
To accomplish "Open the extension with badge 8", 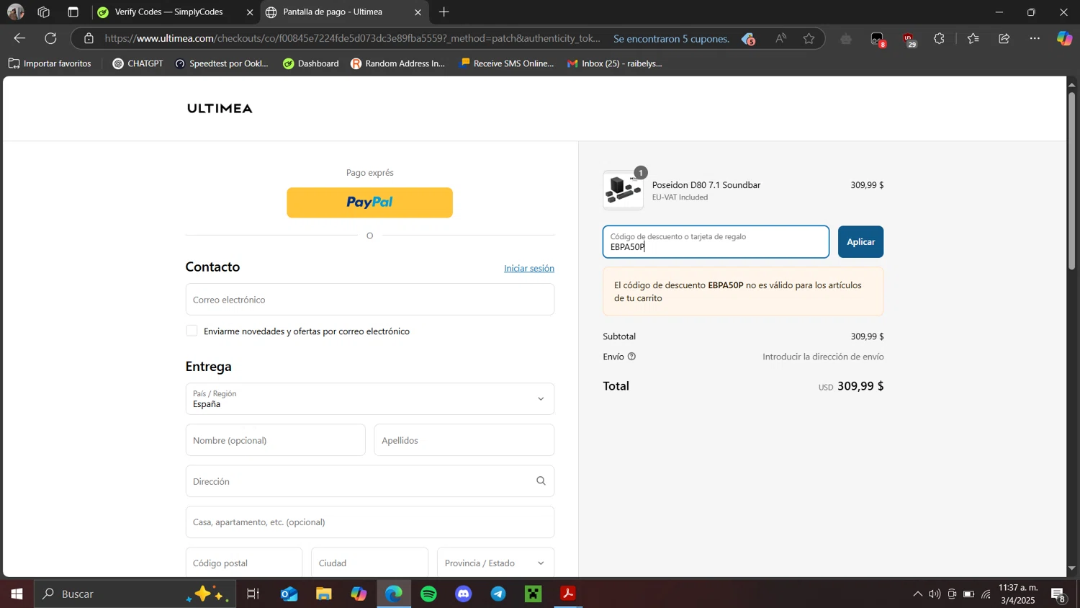I will [878, 40].
